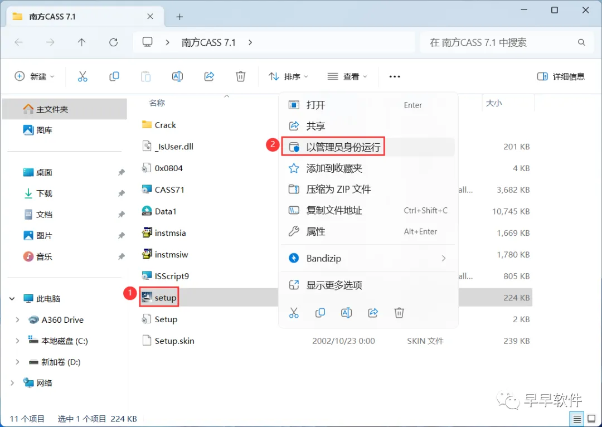This screenshot has width=602, height=427.
Task: Switch to large thumbnails view icon in status bar
Action: tap(591, 419)
